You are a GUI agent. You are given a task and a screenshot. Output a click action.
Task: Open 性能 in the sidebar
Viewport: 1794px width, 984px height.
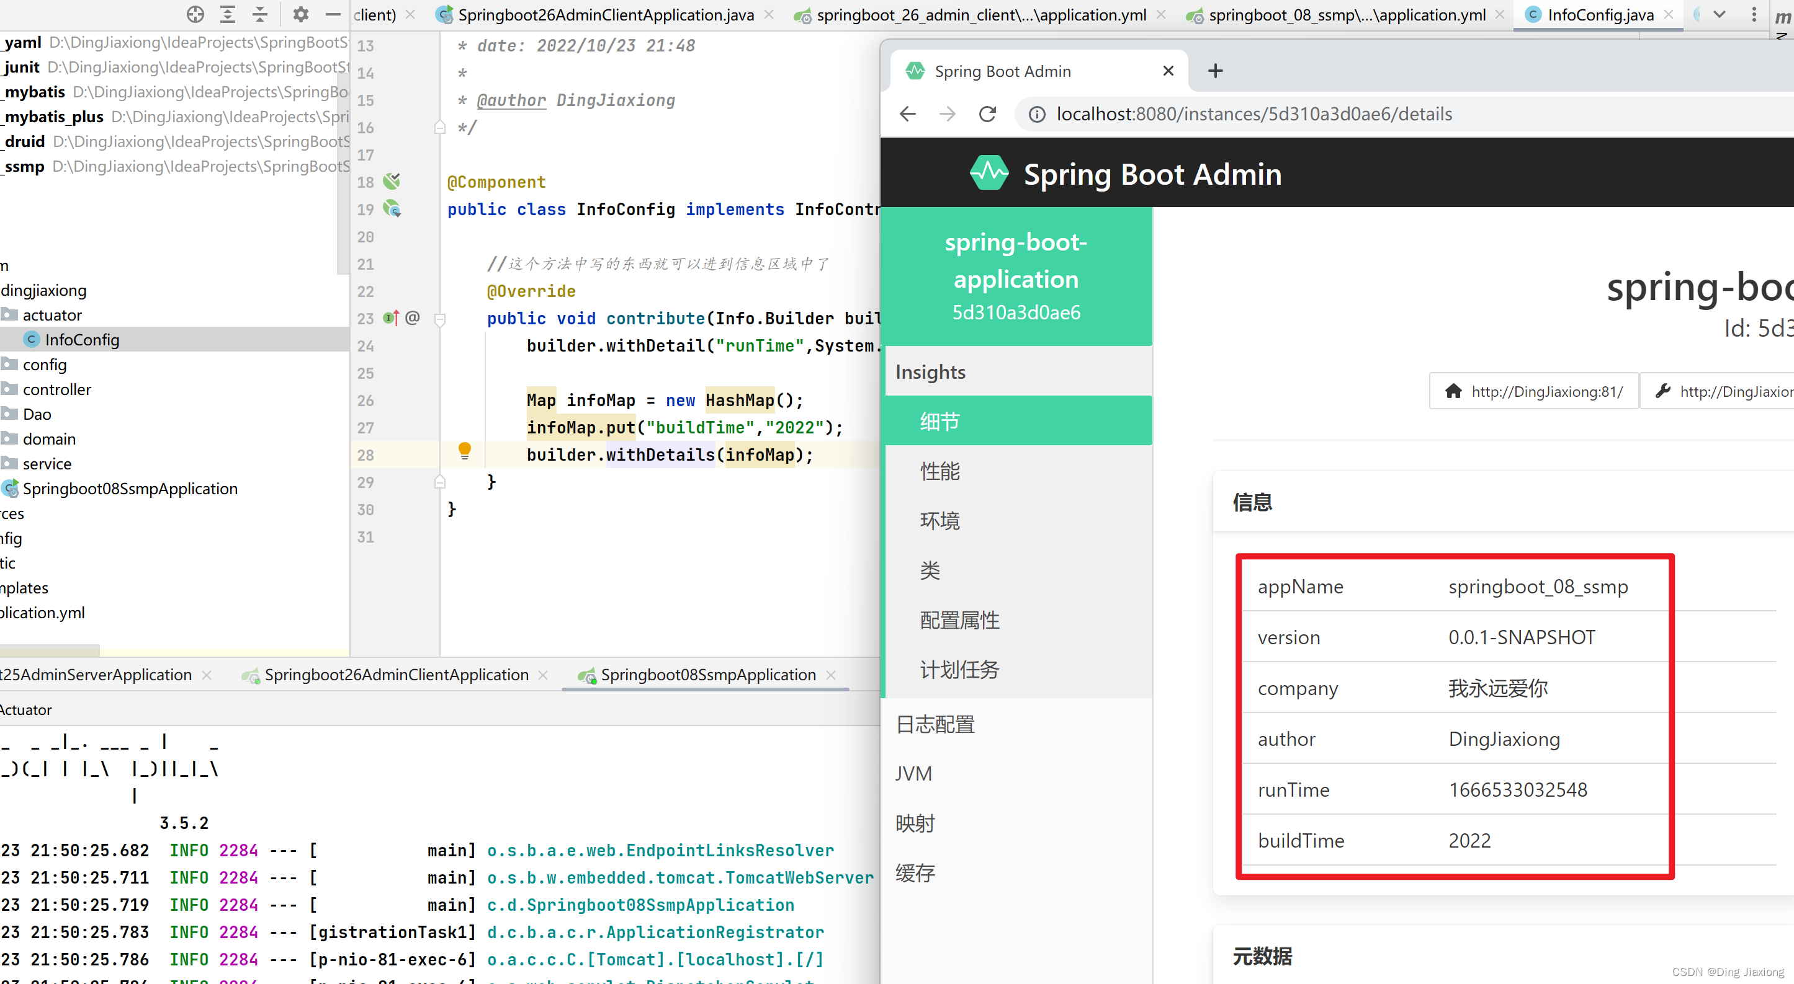(x=1018, y=471)
